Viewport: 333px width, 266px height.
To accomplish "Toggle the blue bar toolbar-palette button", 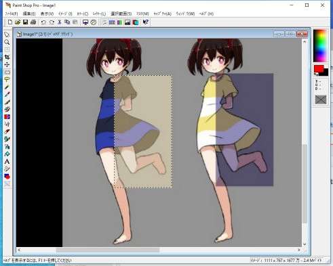I will click(112, 22).
